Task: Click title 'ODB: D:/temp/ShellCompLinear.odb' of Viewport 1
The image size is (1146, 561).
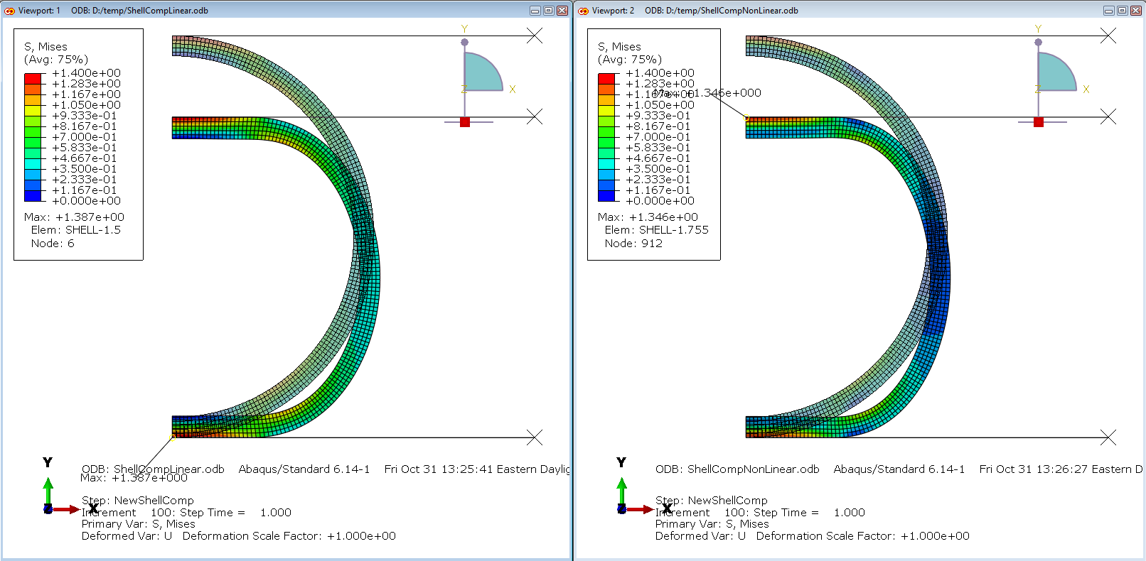Action: (x=139, y=11)
